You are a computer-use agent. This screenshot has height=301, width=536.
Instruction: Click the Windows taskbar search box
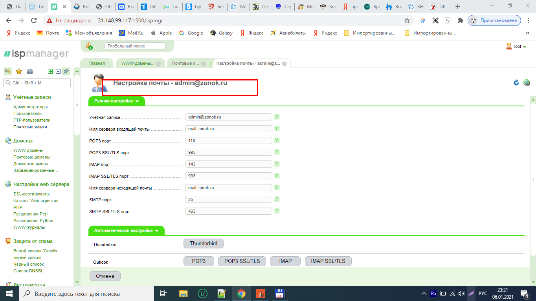86,294
